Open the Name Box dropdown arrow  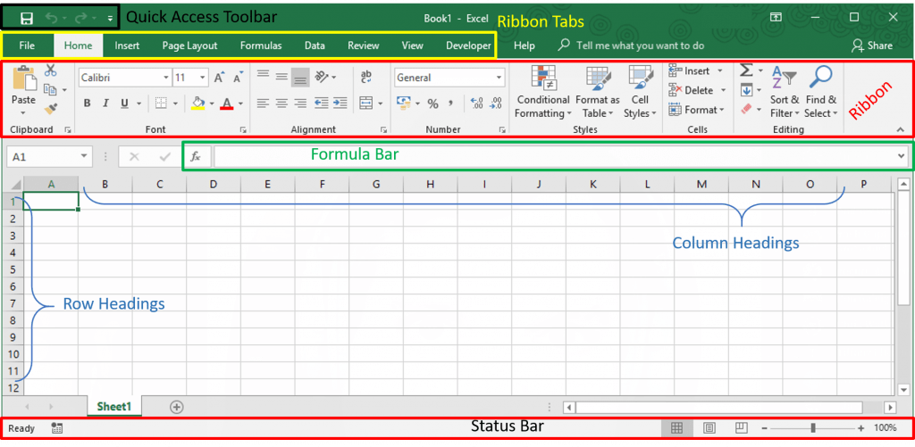(x=84, y=156)
